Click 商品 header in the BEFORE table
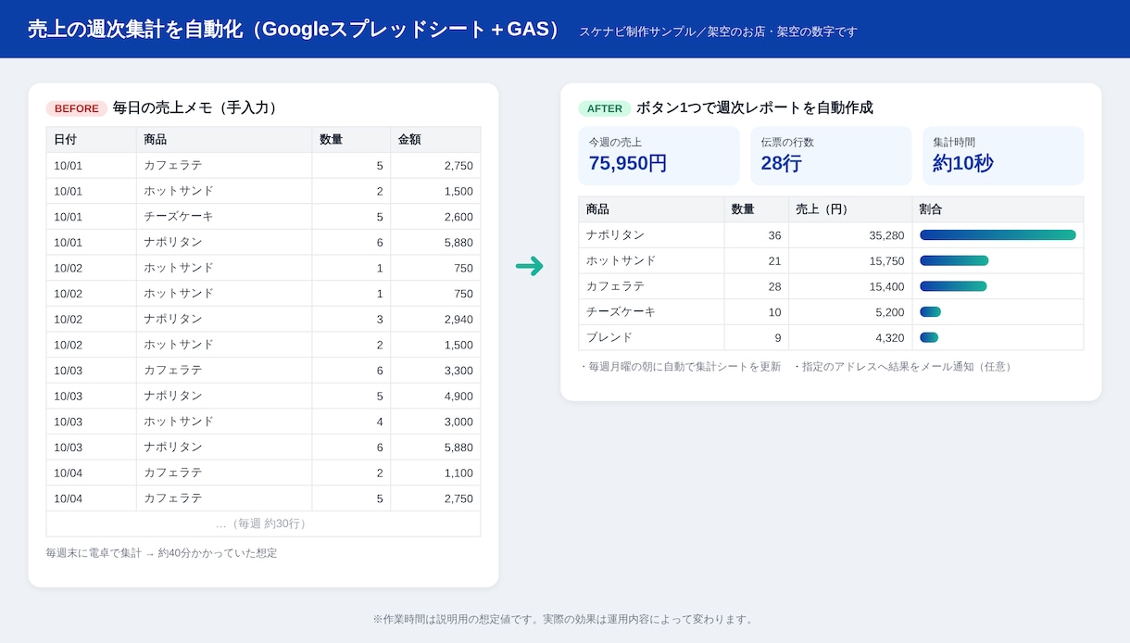The width and height of the screenshot is (1130, 643). [x=224, y=140]
